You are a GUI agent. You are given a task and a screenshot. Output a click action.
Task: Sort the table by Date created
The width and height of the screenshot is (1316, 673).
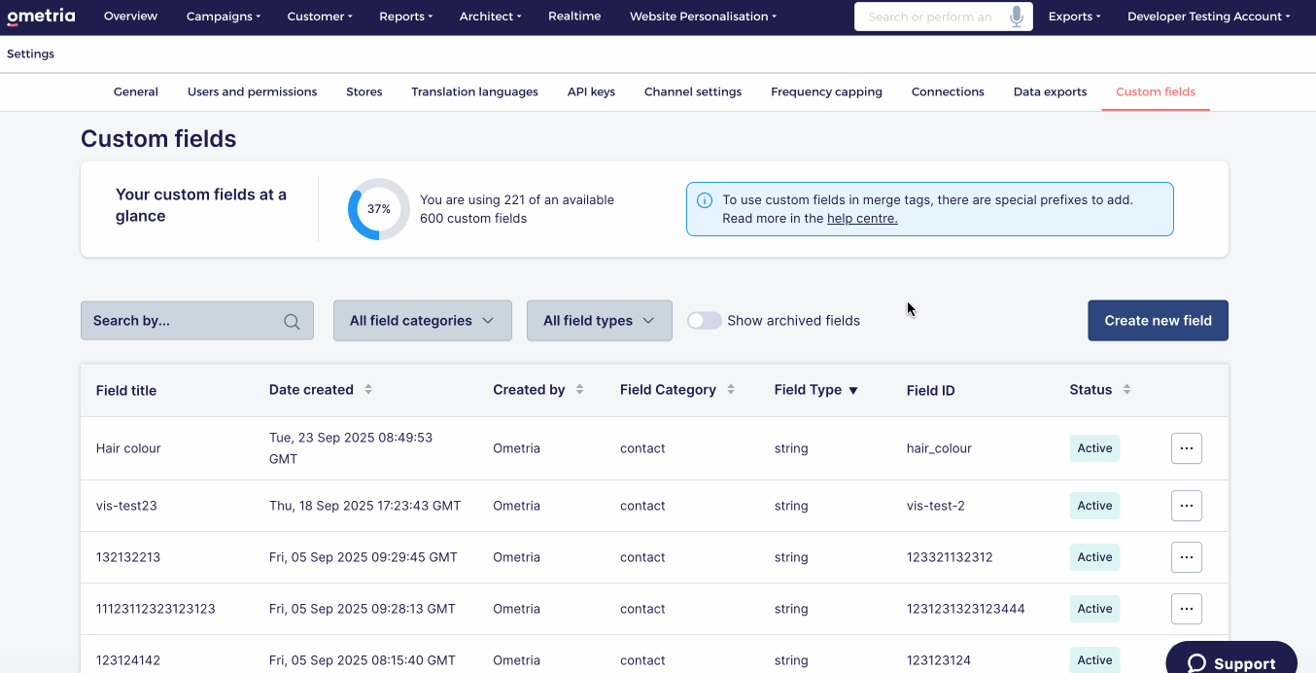(x=368, y=389)
